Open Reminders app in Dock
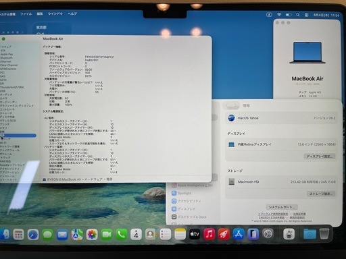This screenshot has width=346, height=259. coord(166,235)
